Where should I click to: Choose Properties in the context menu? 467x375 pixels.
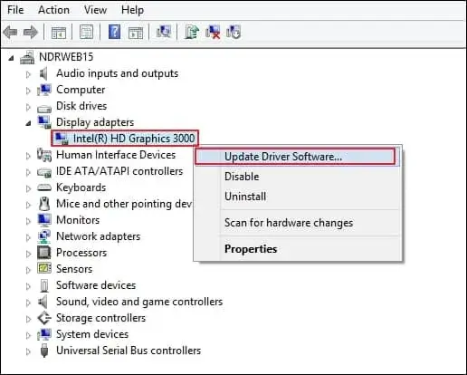297,249
